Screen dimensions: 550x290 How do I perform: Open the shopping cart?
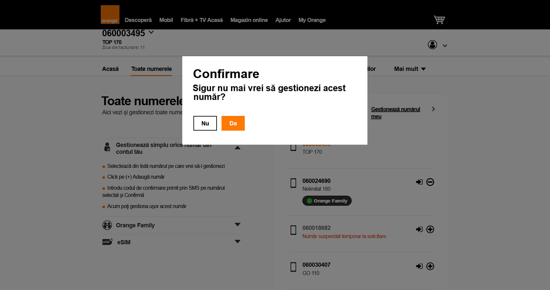[439, 20]
